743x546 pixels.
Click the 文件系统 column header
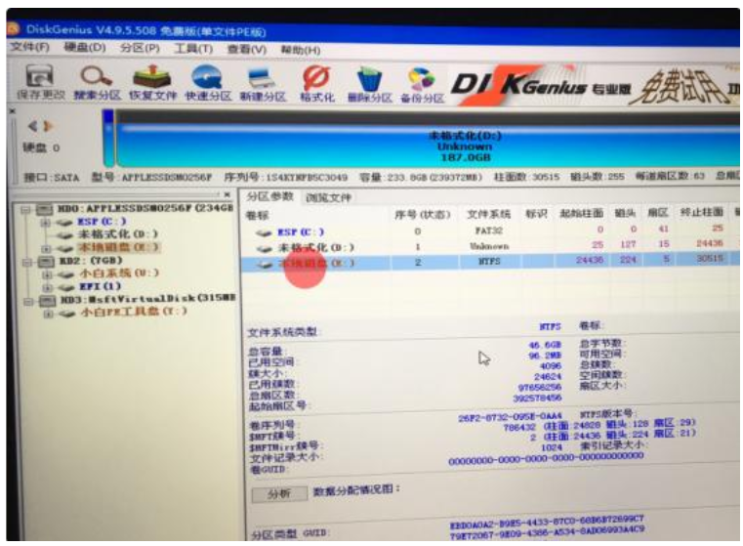[488, 214]
